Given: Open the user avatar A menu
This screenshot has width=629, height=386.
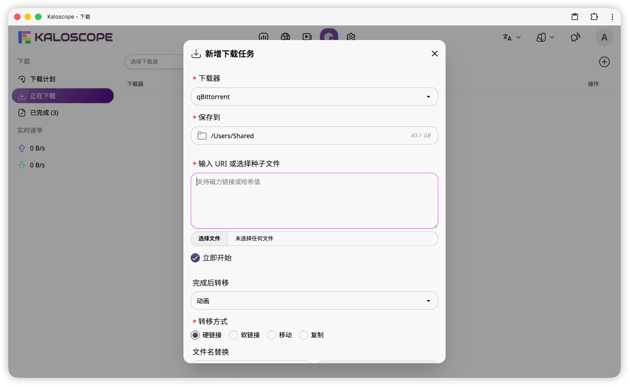Looking at the screenshot, I should [x=604, y=37].
